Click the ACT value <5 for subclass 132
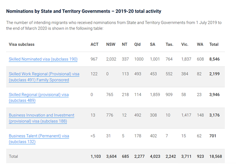The image size is (237, 164). tap(93, 136)
